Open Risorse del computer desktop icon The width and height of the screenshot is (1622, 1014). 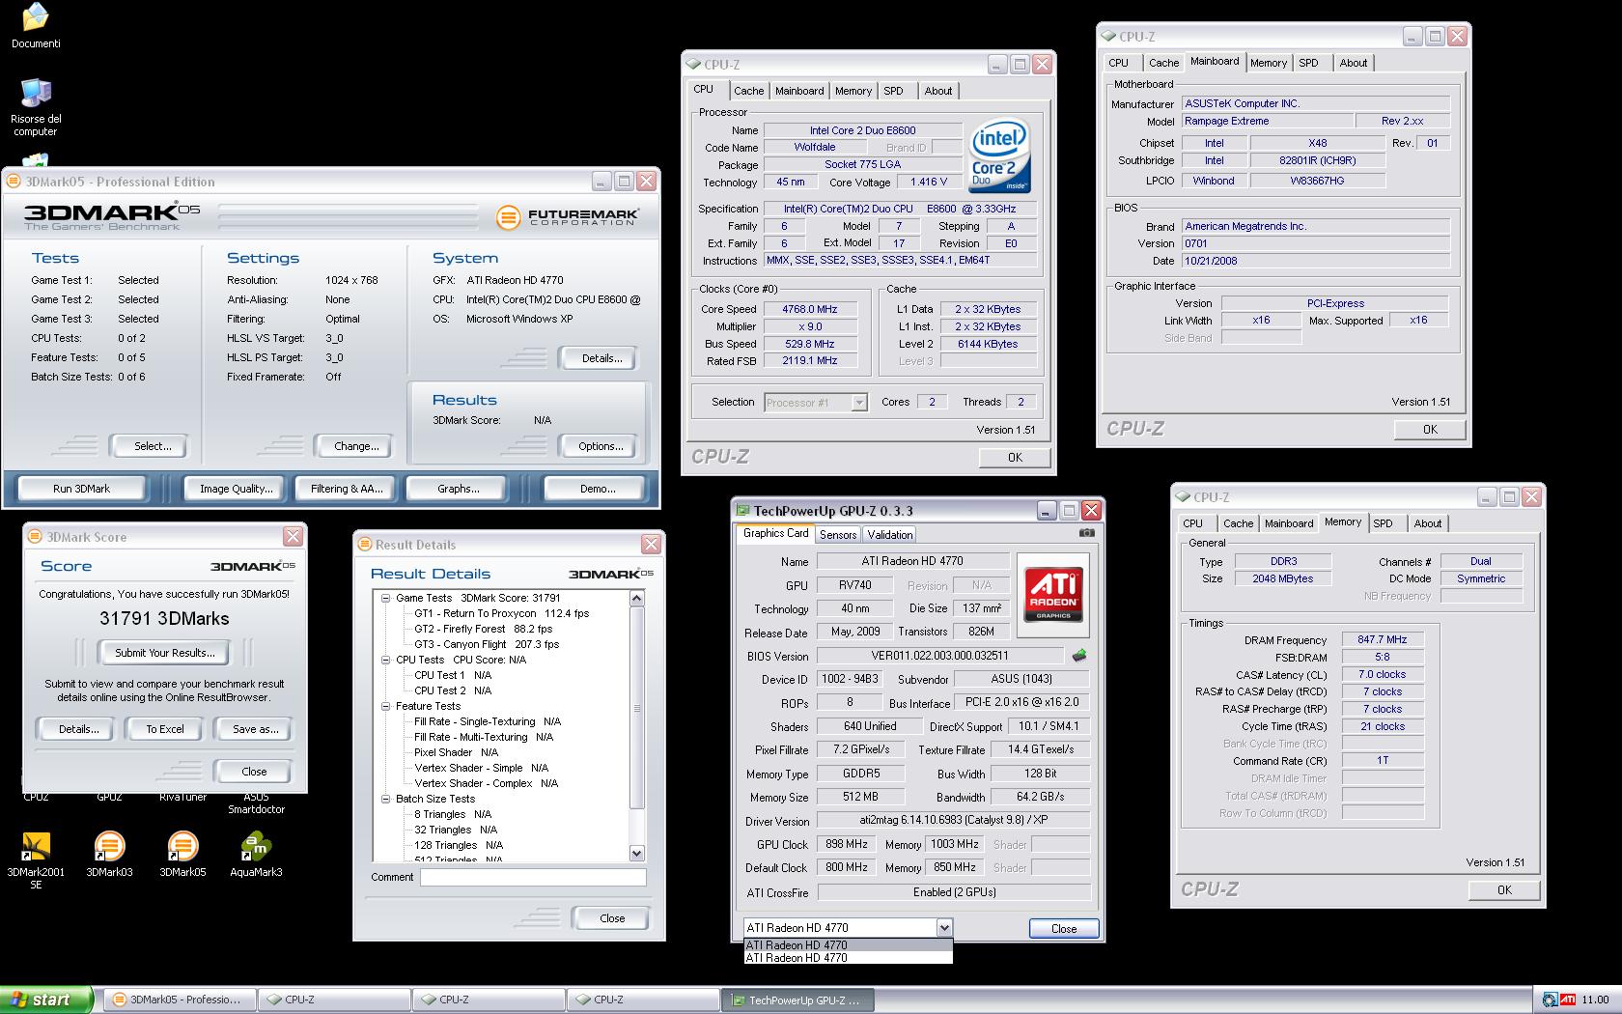click(36, 106)
